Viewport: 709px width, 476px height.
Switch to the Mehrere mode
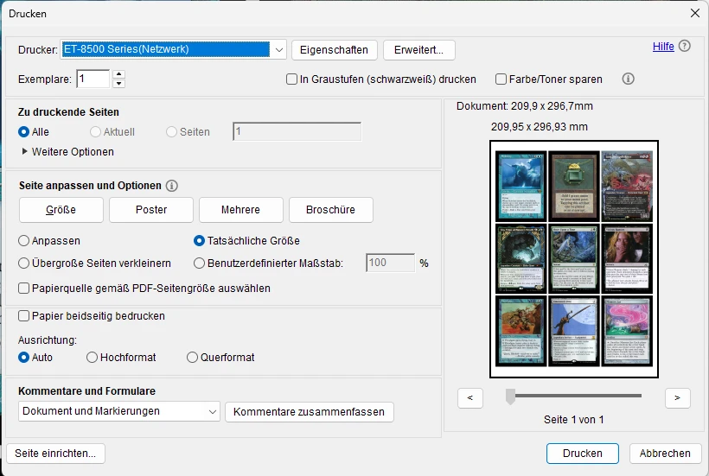241,210
